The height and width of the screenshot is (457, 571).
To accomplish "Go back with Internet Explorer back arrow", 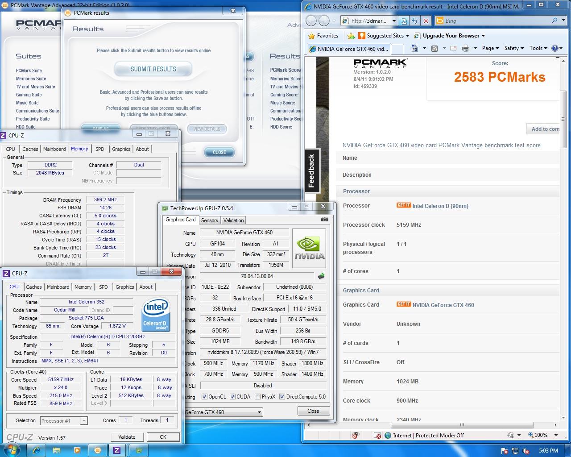I will pos(311,21).
